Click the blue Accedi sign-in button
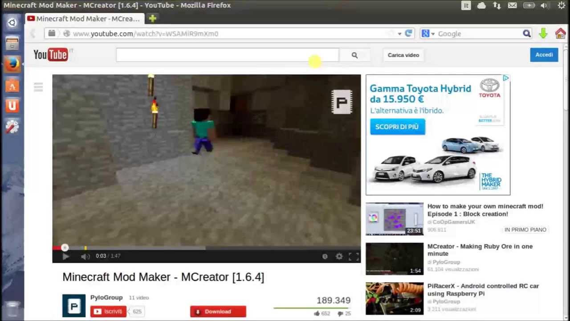The height and width of the screenshot is (321, 570). click(x=544, y=55)
